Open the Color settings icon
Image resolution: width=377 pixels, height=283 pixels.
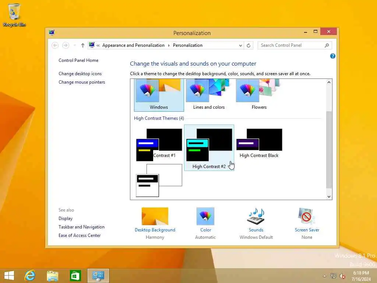click(x=205, y=216)
